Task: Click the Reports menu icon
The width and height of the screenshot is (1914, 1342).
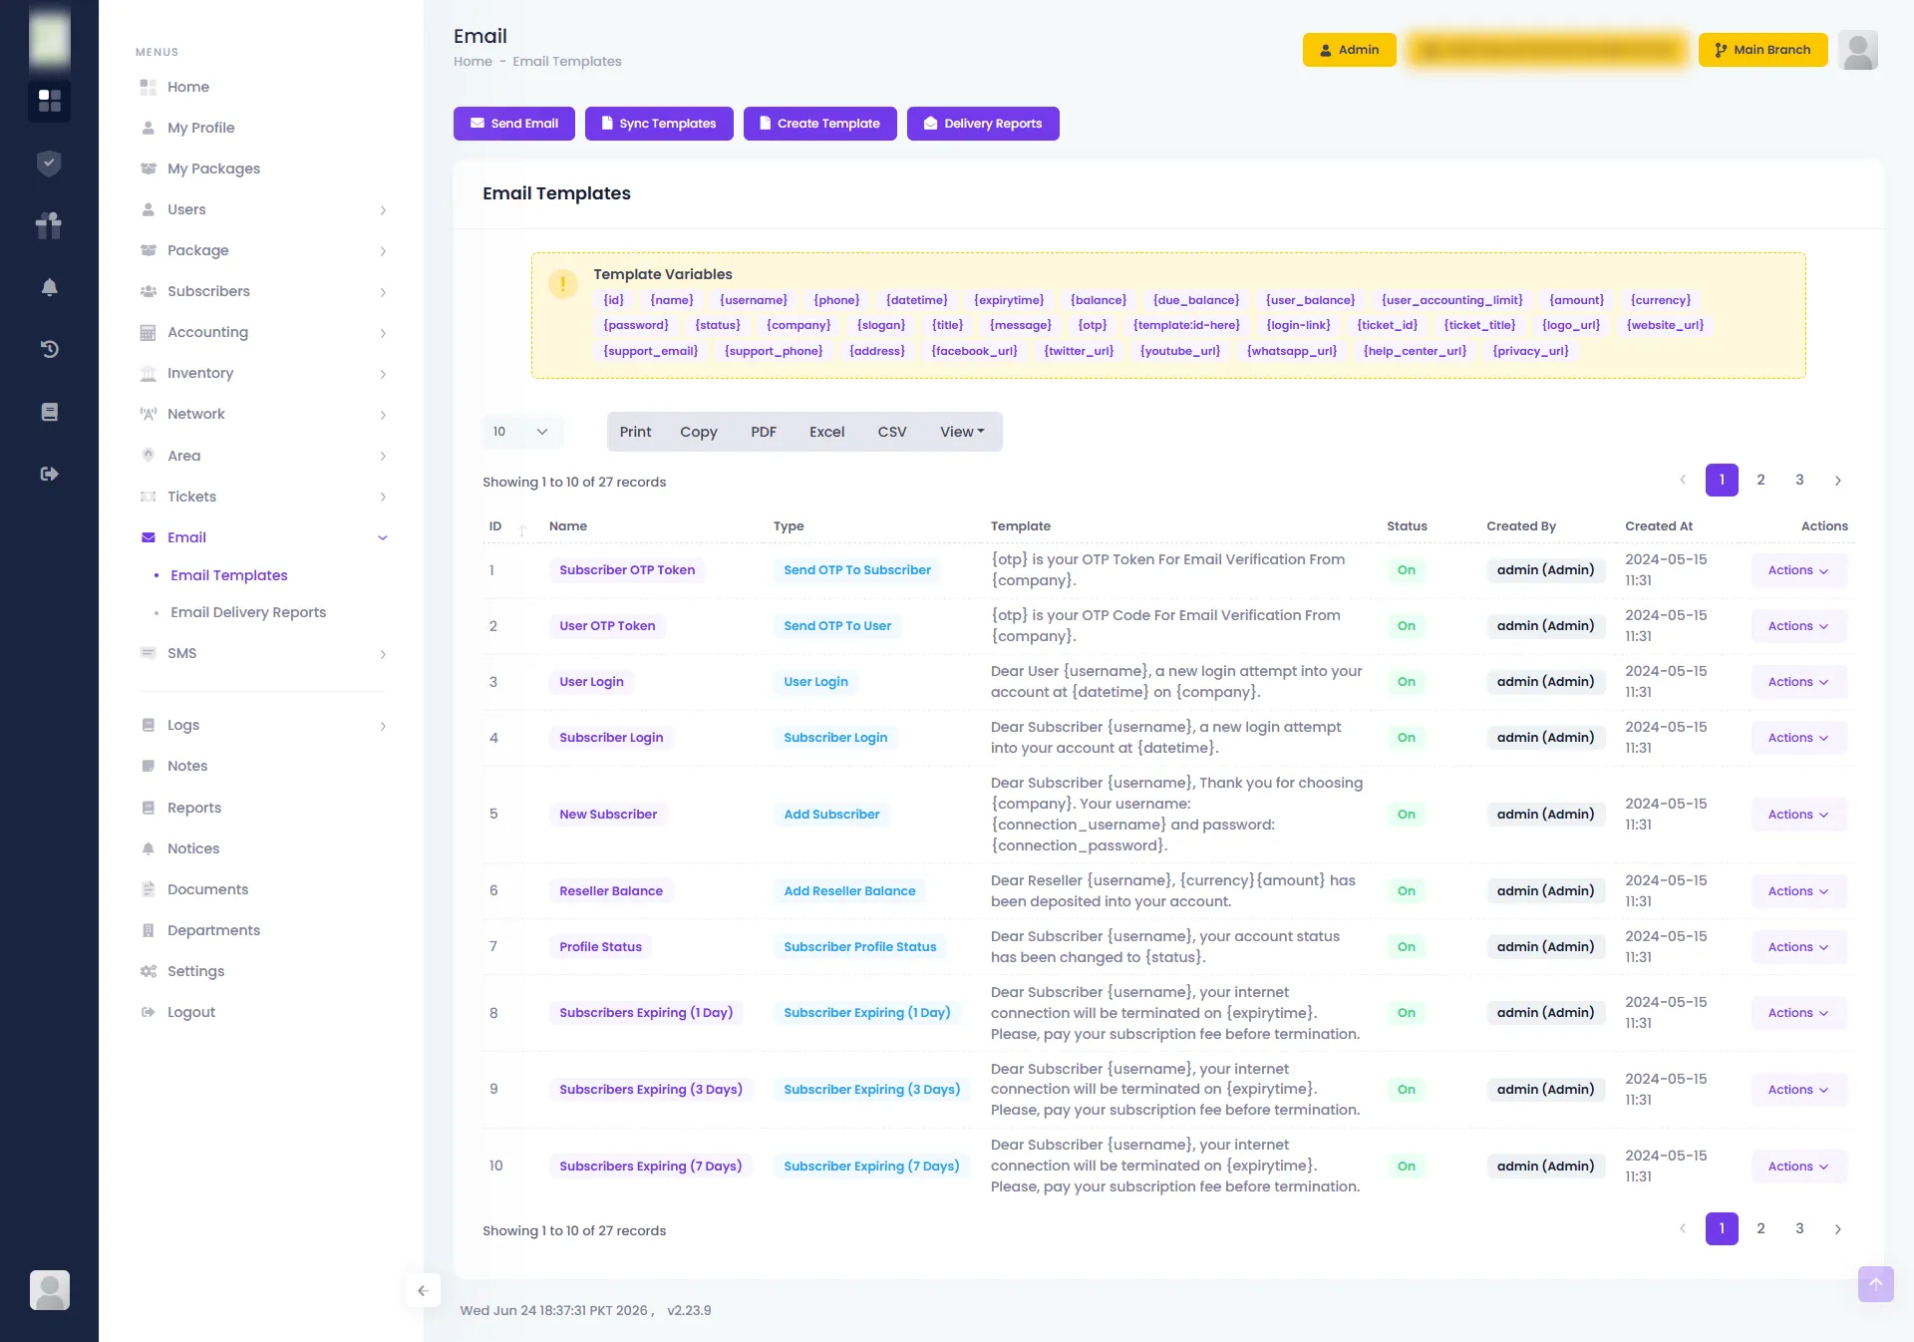Action: coord(148,808)
